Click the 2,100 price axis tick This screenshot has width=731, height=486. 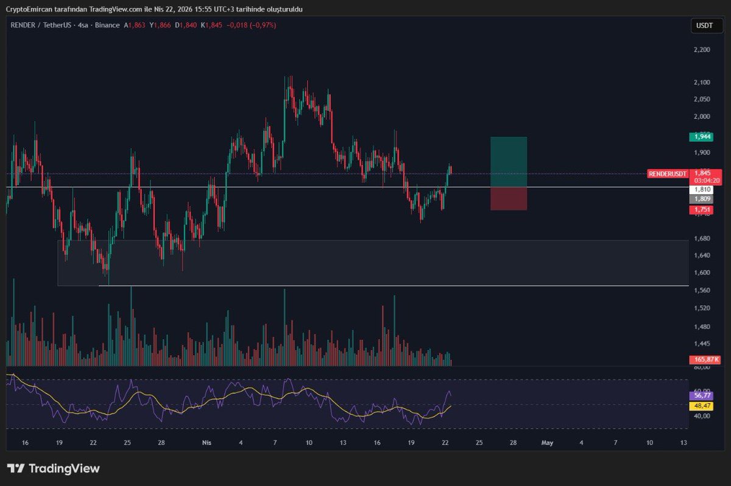(702, 82)
